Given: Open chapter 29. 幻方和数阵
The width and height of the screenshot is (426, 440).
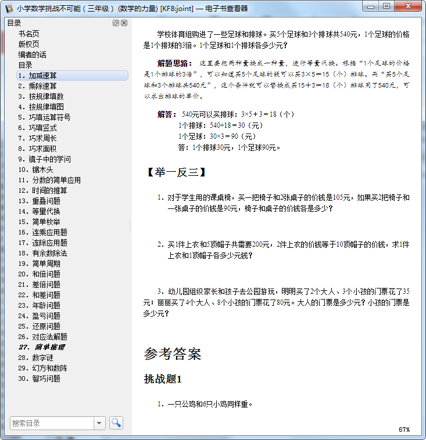Looking at the screenshot, I should click(42, 368).
